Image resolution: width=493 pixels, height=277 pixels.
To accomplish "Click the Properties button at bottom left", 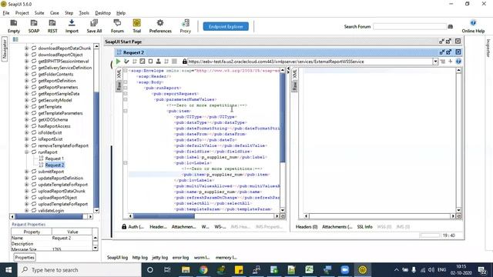I will [x=25, y=257].
